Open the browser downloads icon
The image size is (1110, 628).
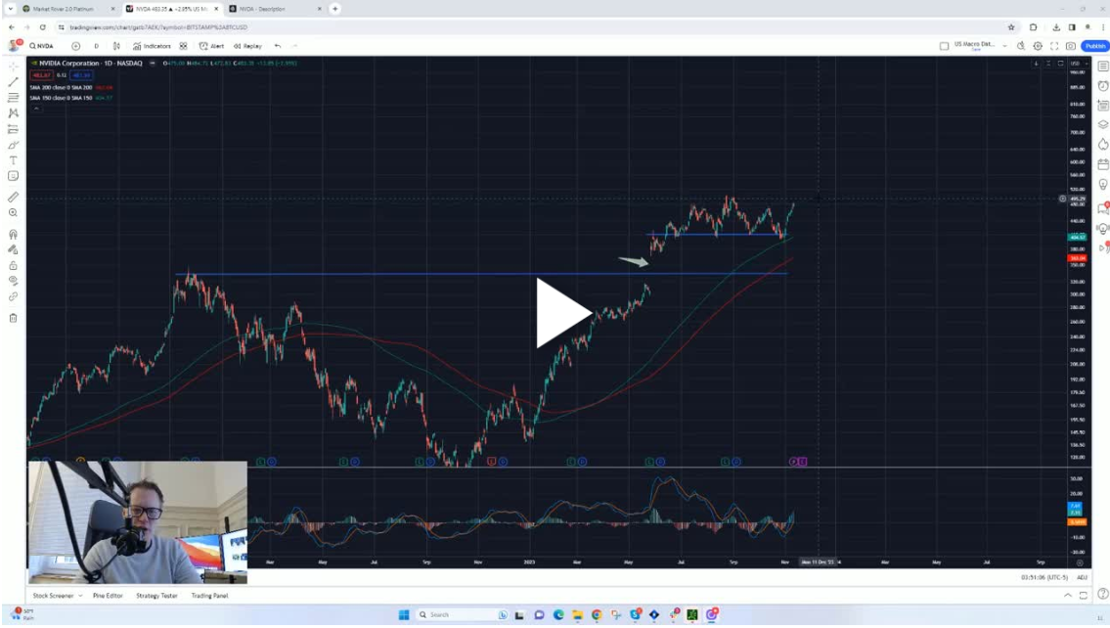(x=1055, y=27)
